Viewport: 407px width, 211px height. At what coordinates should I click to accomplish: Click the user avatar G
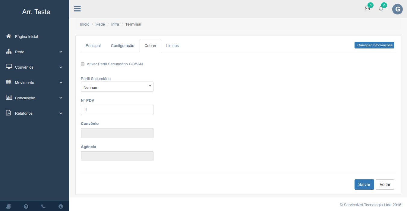397,9
